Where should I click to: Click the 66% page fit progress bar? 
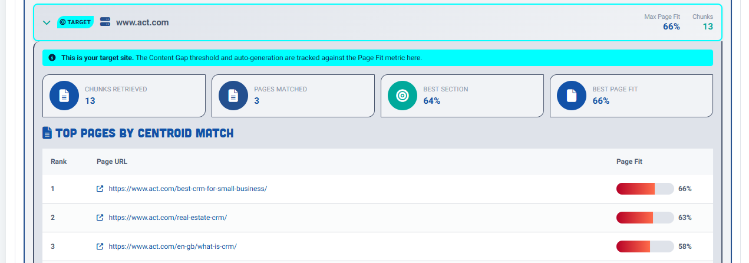[x=645, y=189]
